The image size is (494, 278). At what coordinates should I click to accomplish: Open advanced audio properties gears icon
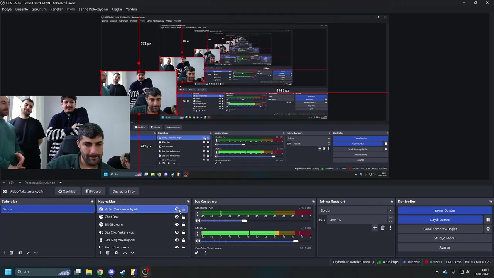(196, 253)
